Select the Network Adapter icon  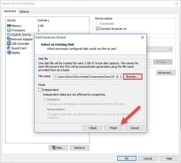[9, 39]
